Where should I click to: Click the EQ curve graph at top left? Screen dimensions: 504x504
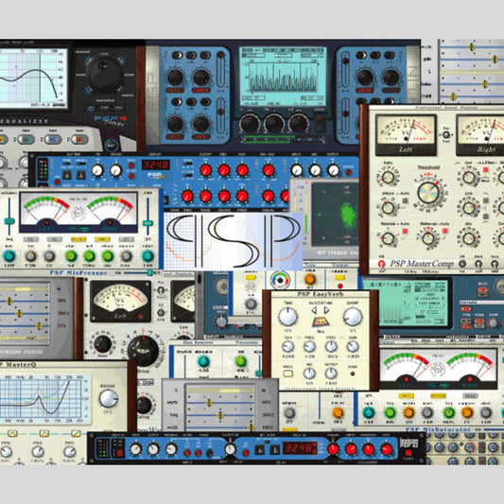point(33,78)
